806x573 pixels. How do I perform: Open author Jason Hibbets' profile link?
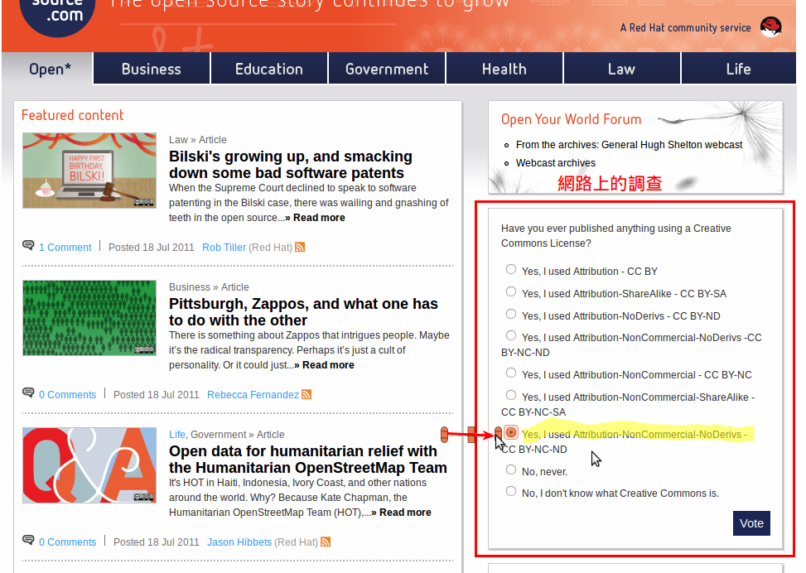pos(239,542)
